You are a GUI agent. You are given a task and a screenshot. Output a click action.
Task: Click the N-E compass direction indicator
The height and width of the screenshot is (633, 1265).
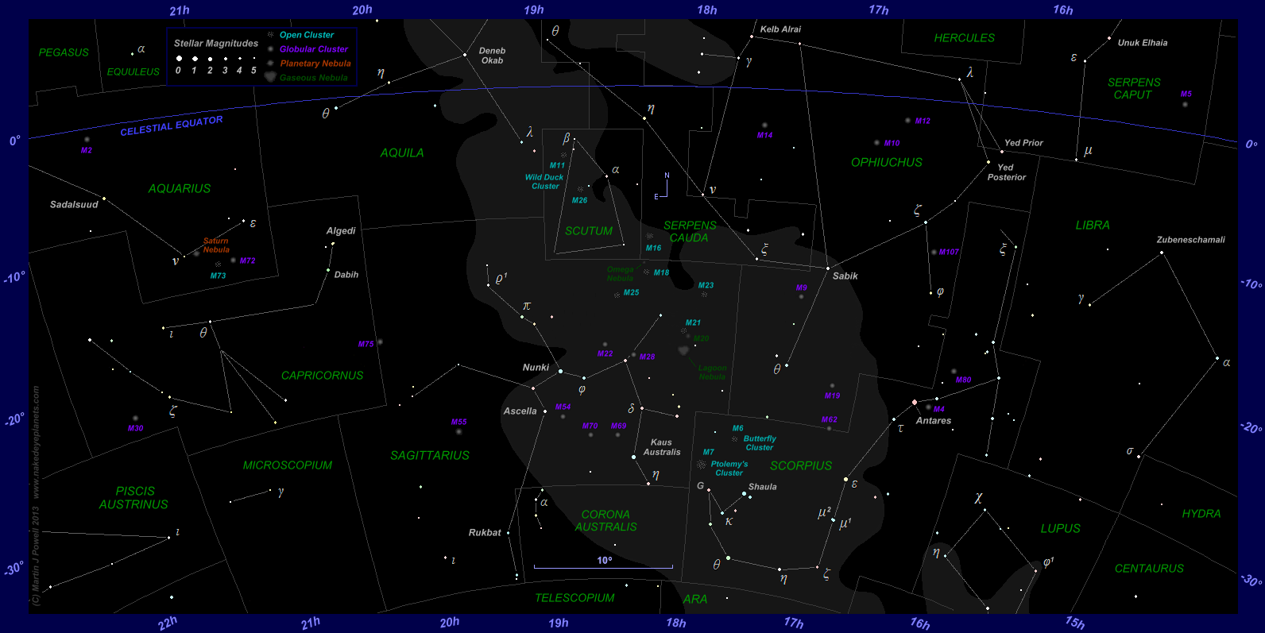[x=664, y=187]
